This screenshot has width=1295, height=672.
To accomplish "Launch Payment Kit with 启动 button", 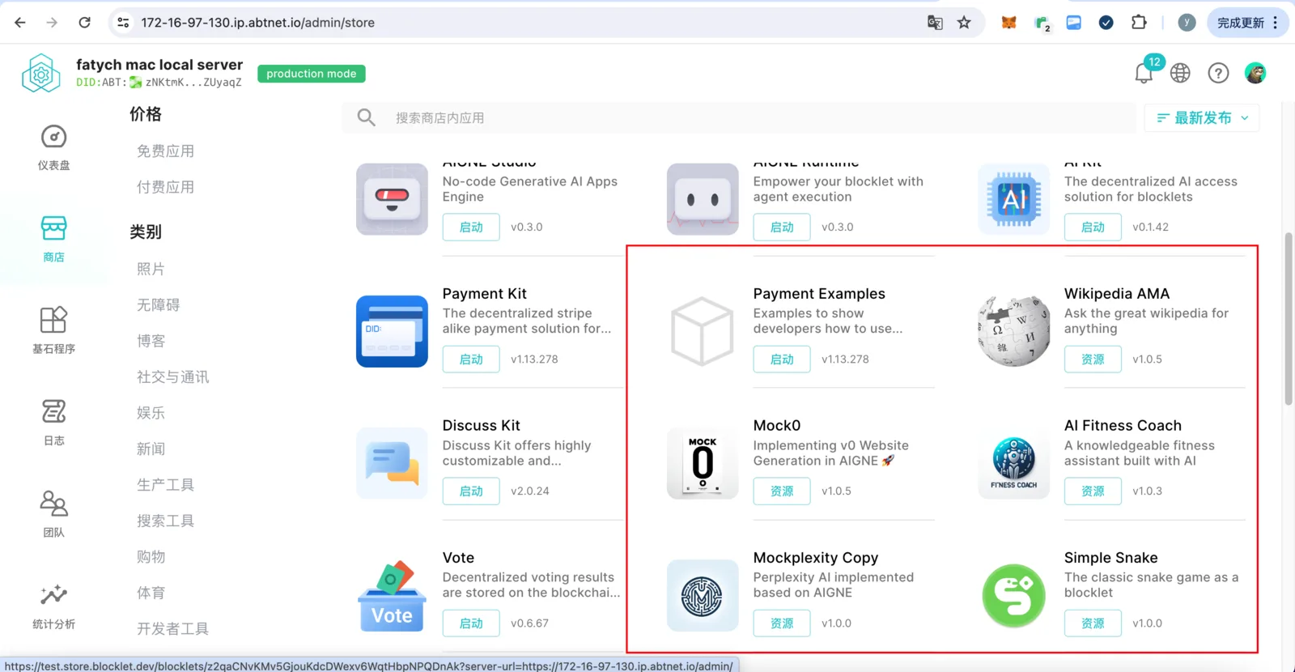I will click(x=471, y=359).
